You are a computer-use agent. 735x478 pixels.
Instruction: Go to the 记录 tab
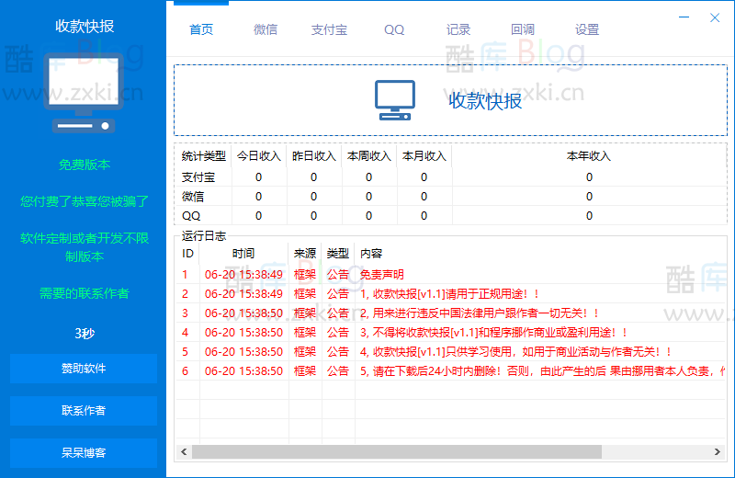click(x=458, y=29)
